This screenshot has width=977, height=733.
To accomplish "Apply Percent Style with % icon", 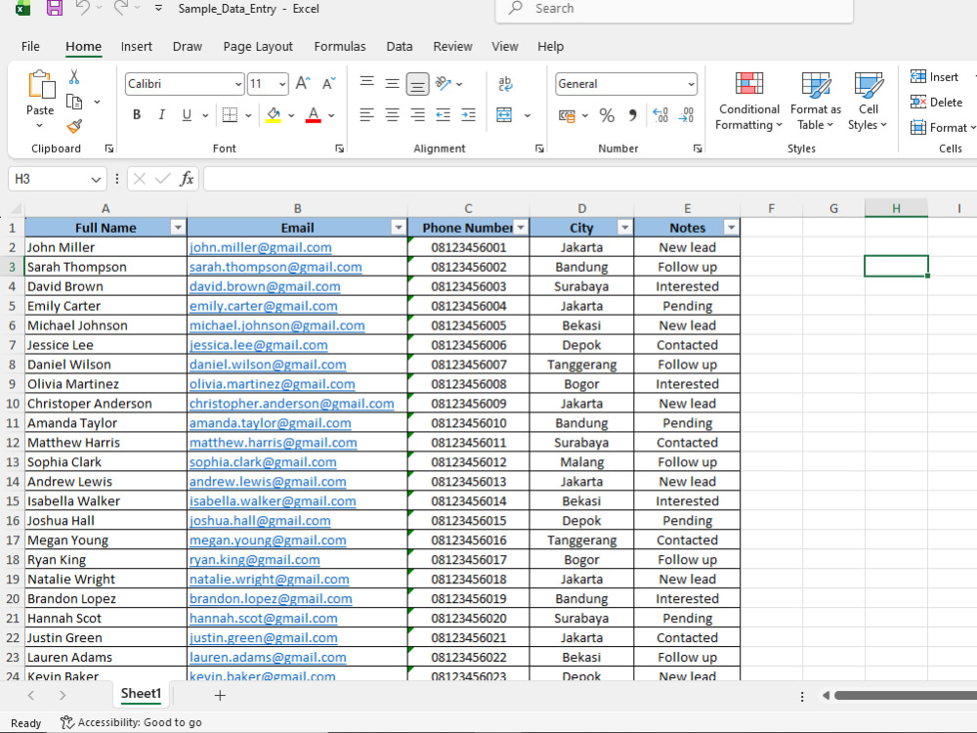I will click(607, 115).
